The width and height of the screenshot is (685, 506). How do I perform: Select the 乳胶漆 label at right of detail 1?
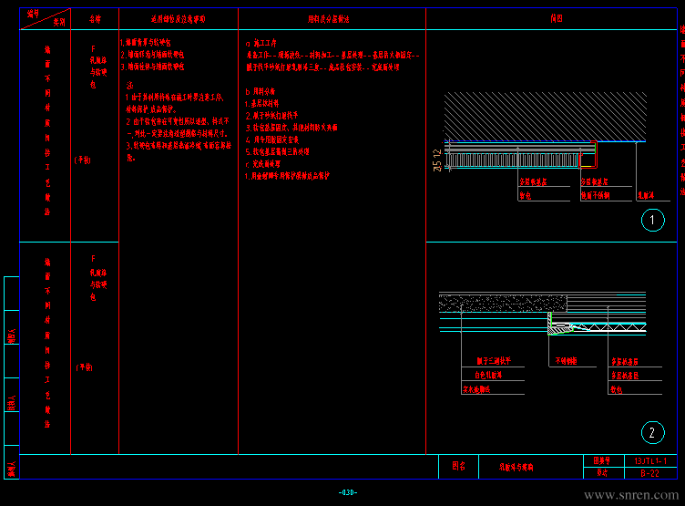(645, 194)
